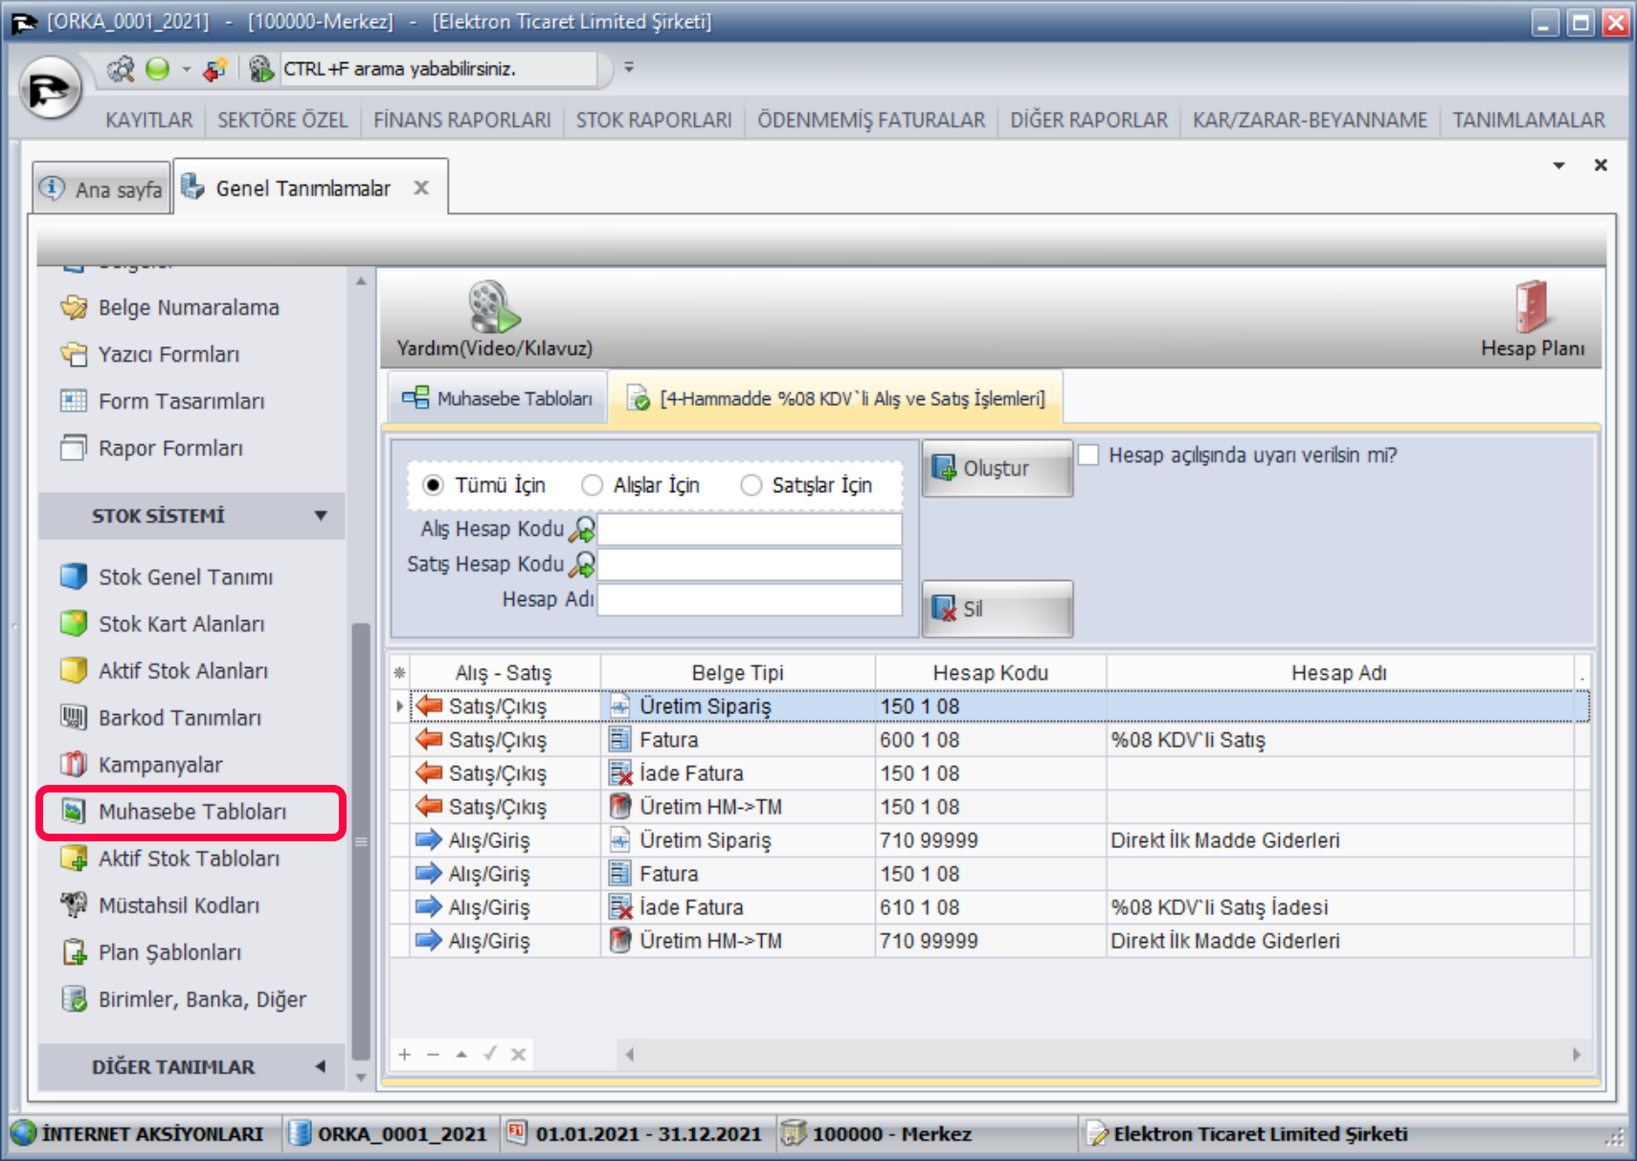This screenshot has width=1637, height=1161.
Task: Click the grid delete row minus button
Action: [x=433, y=1054]
